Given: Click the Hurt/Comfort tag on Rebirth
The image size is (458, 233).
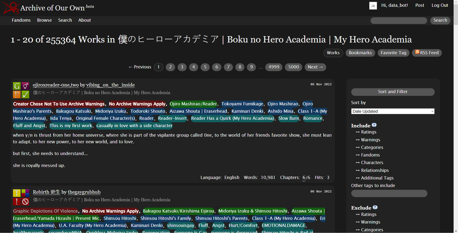Looking at the screenshot, I should point(243,225).
